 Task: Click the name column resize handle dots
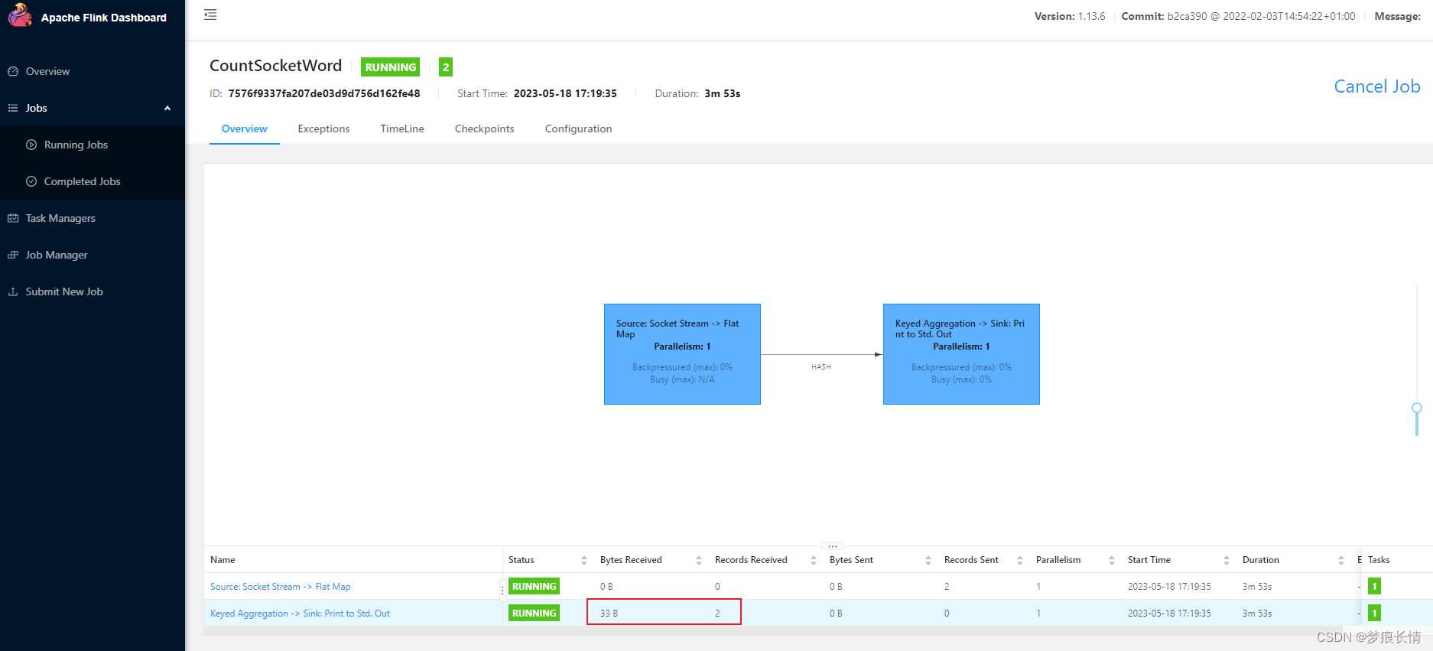[x=502, y=590]
